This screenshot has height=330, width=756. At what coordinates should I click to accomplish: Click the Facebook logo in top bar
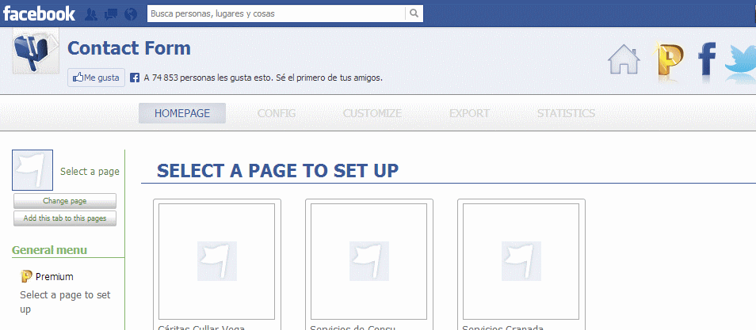coord(39,13)
